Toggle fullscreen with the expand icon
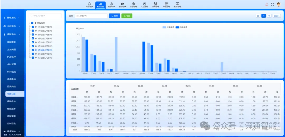 point(272,4)
